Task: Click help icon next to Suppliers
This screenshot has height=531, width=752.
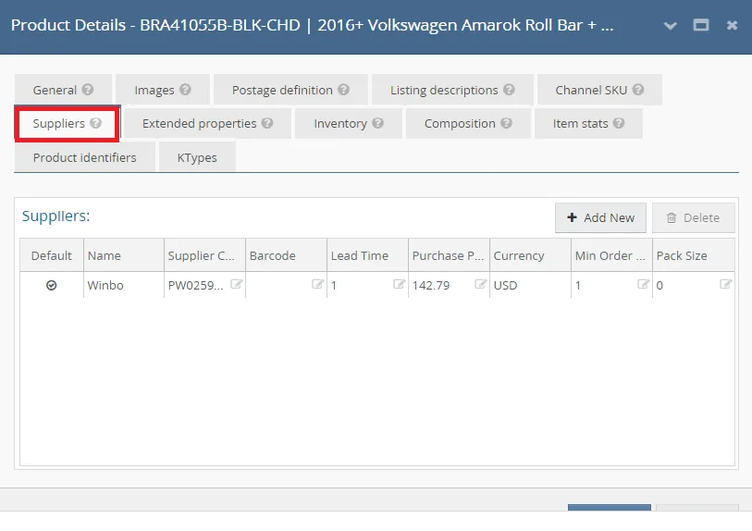Action: point(95,123)
